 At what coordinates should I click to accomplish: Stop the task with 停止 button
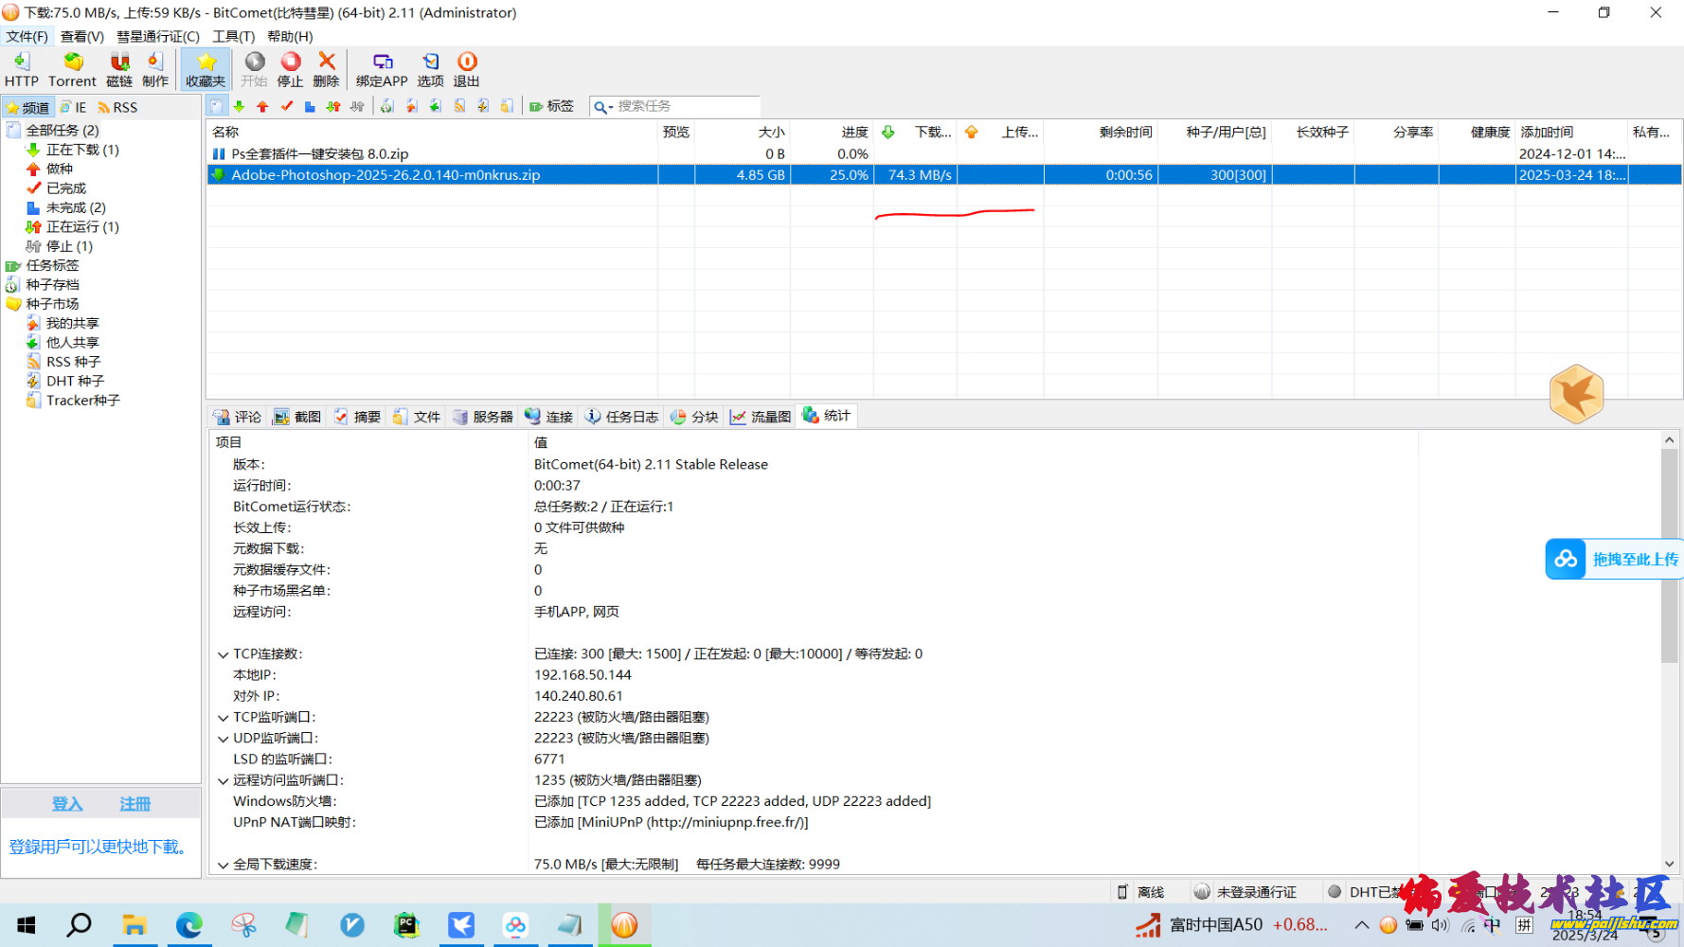[x=290, y=69]
